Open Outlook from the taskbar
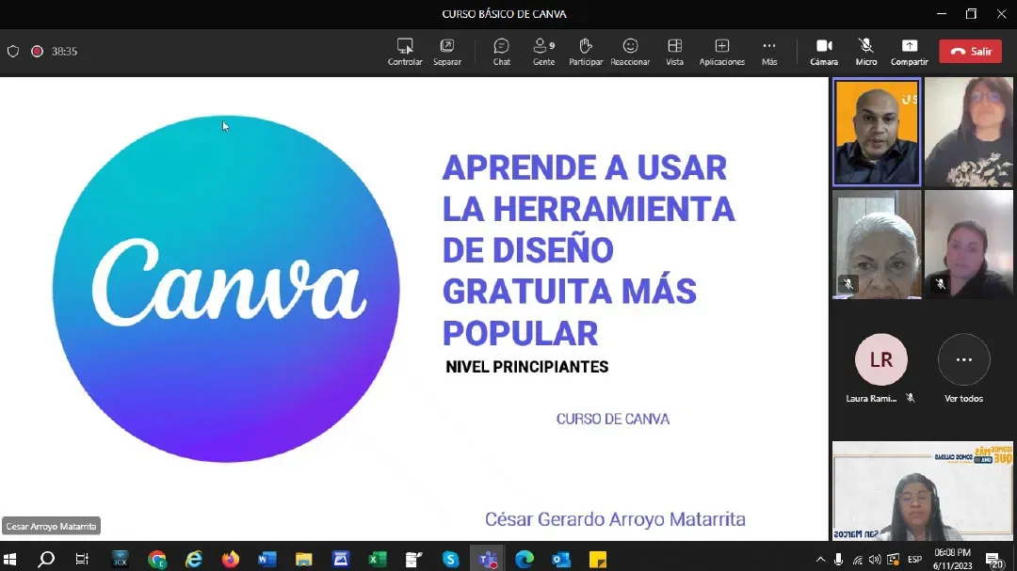The image size is (1017, 571). pyautogui.click(x=561, y=559)
